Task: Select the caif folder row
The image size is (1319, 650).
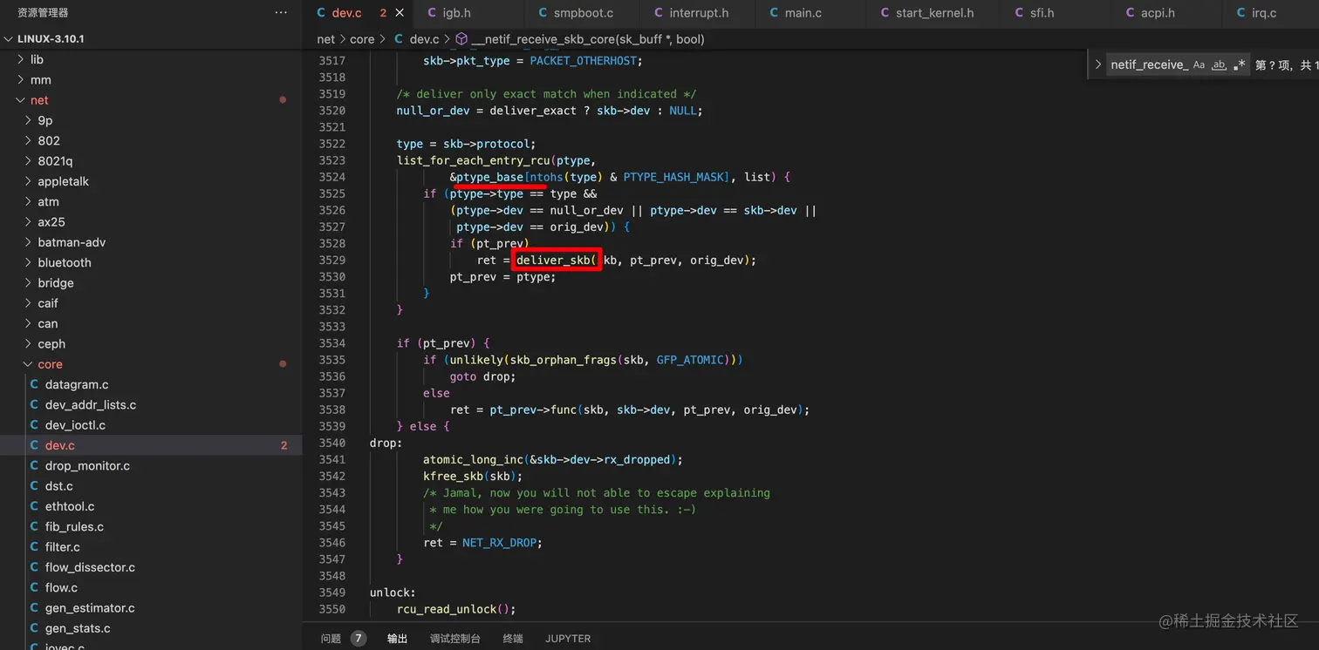Action: (151, 303)
